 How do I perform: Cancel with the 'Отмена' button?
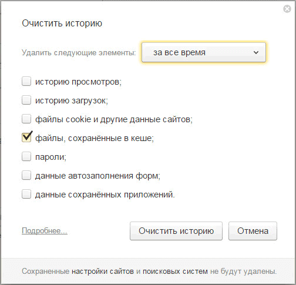point(253,231)
